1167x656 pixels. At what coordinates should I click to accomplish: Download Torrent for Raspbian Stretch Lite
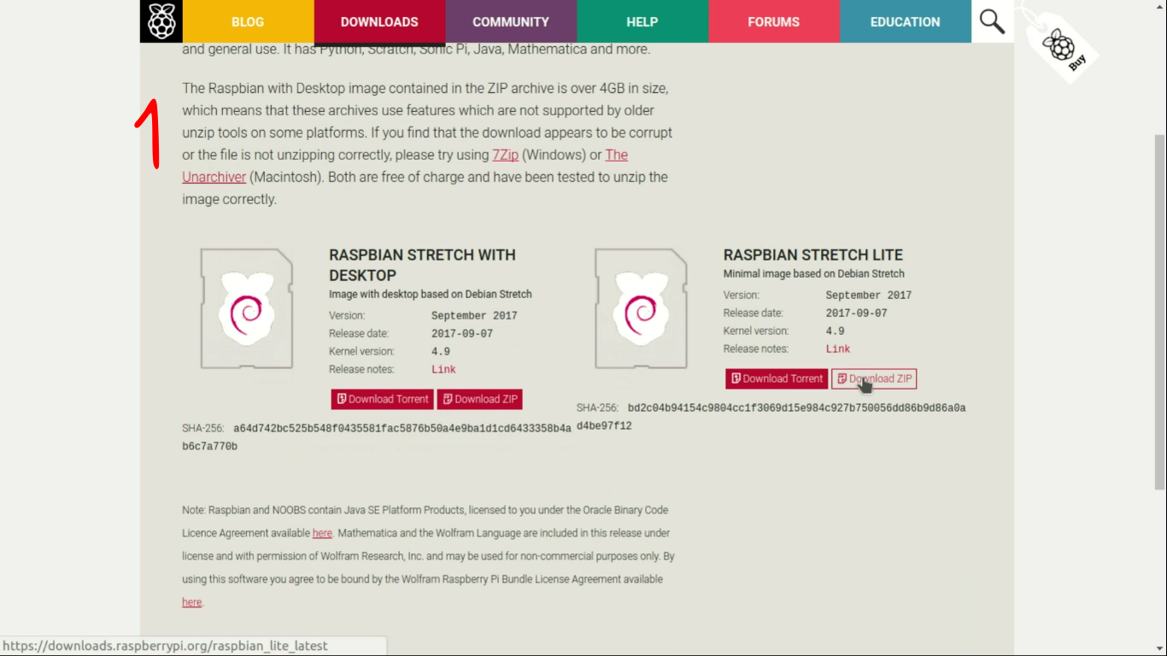click(x=777, y=378)
